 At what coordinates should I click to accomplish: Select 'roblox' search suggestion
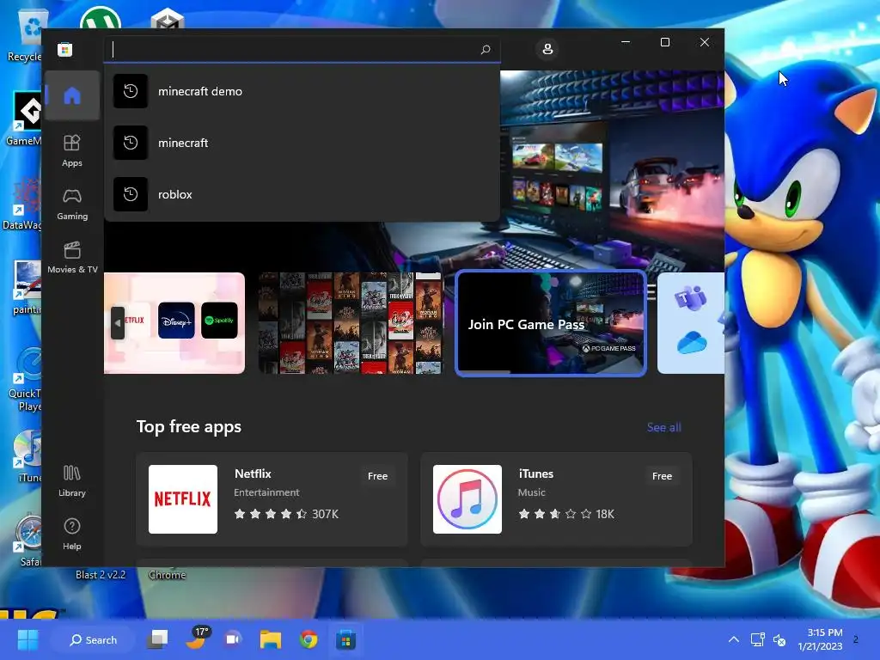pyautogui.click(x=302, y=194)
